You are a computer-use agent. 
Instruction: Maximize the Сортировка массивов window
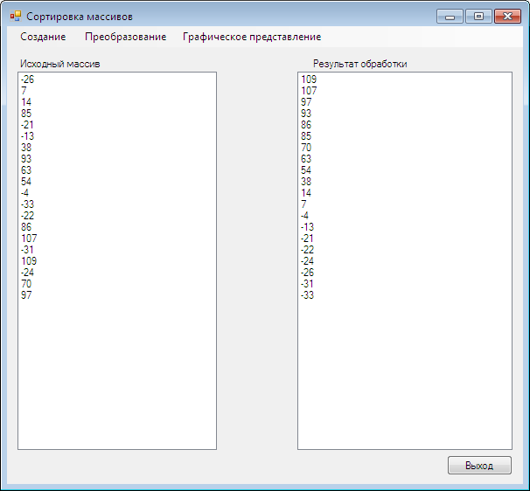point(478,17)
